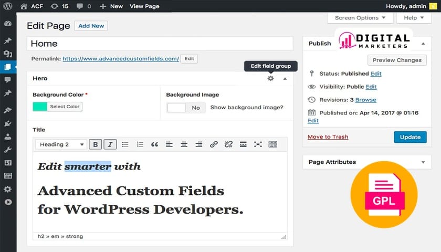Insert a blockquote in the editor
The image size is (441, 252).
tap(154, 144)
